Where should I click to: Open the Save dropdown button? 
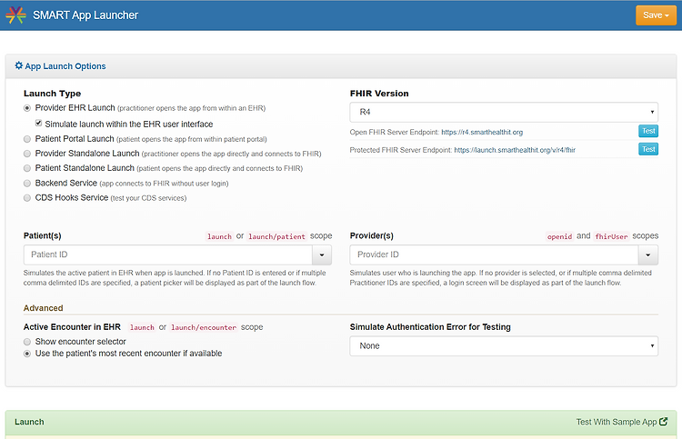coord(656,15)
